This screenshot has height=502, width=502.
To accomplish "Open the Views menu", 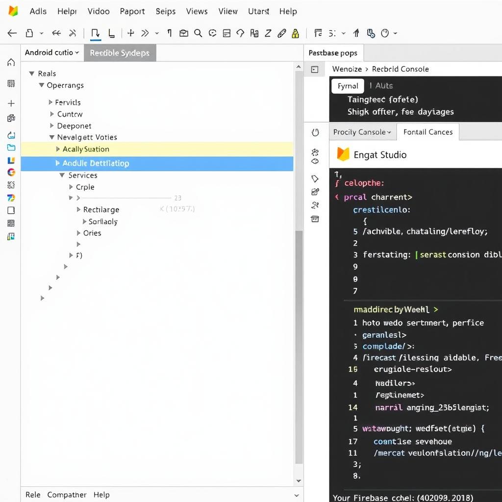I will pos(197,11).
